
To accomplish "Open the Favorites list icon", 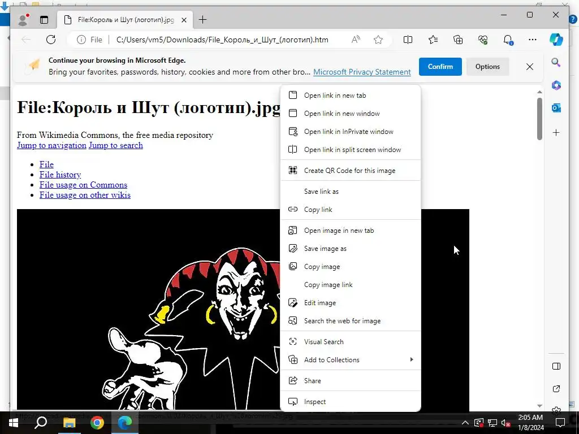I will tap(433, 40).
